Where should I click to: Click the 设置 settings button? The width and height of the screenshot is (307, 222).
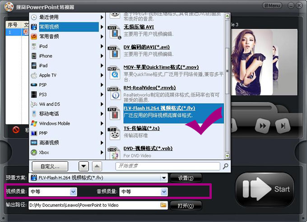[x=186, y=178]
